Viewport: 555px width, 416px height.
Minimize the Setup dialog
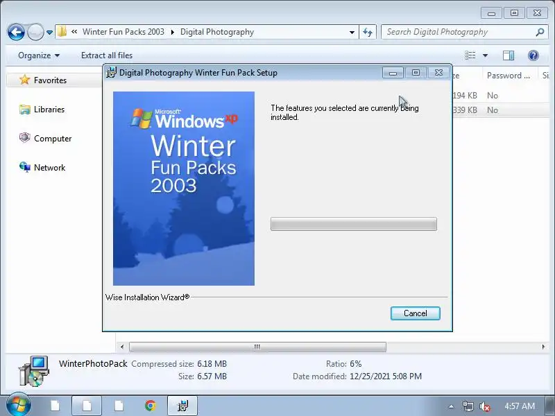pyautogui.click(x=393, y=73)
